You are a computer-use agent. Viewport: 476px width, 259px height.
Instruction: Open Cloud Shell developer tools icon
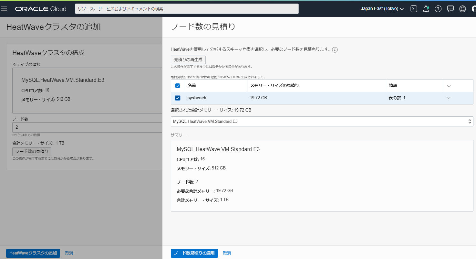(x=414, y=9)
